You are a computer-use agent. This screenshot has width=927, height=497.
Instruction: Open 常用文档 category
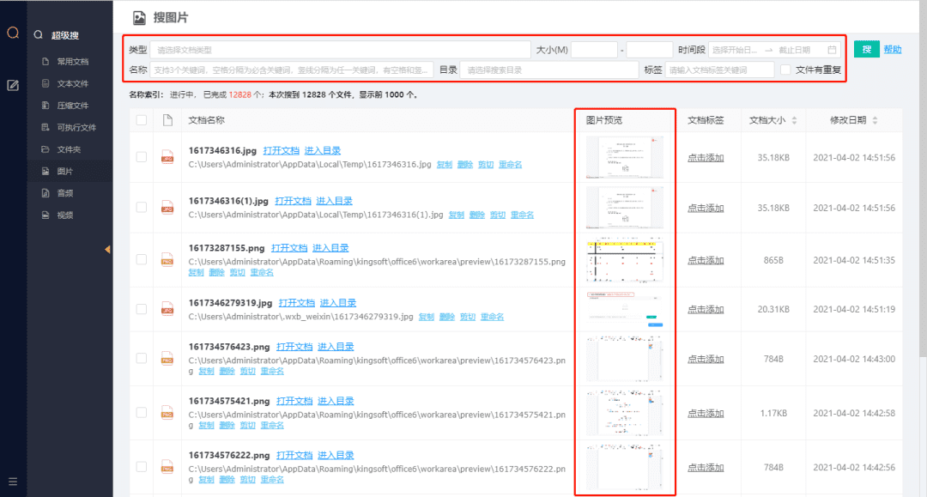[72, 62]
